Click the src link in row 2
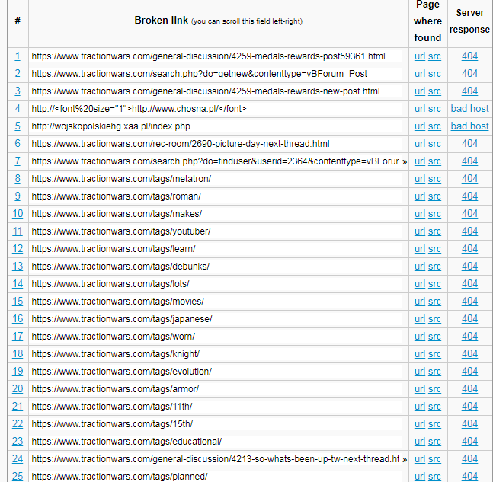Viewport: 493px width, 482px height. (x=434, y=74)
